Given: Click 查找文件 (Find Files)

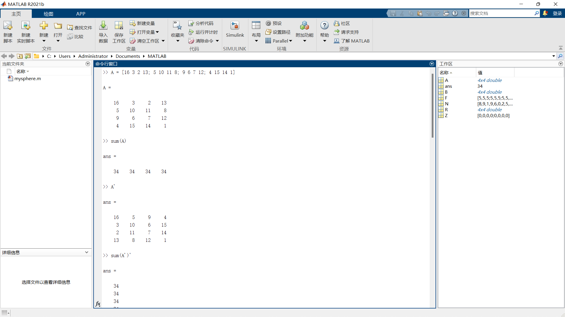Looking at the screenshot, I should [x=79, y=28].
